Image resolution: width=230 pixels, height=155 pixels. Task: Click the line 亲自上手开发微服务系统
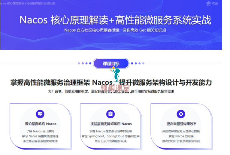point(110,141)
